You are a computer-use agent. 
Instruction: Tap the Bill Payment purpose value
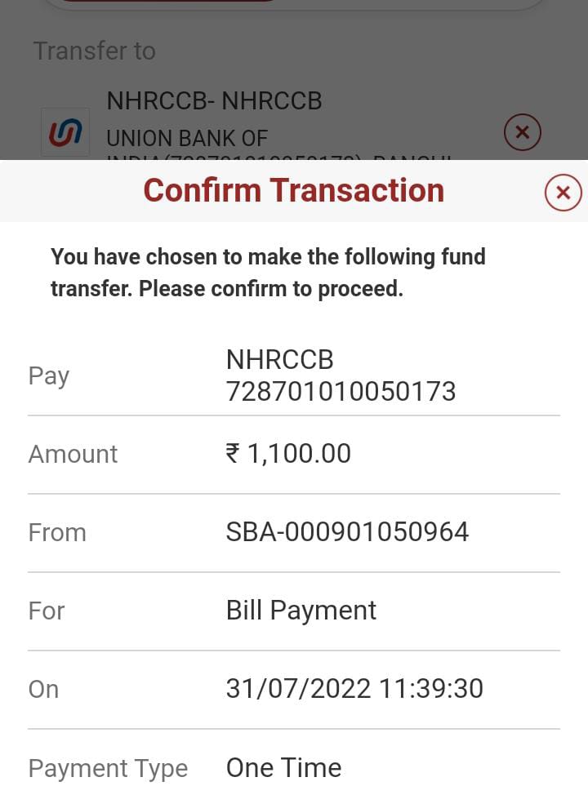coord(301,611)
